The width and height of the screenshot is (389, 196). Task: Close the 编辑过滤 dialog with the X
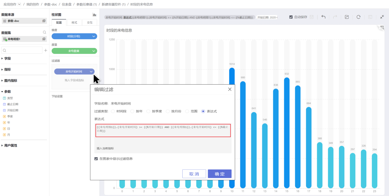pyautogui.click(x=230, y=89)
